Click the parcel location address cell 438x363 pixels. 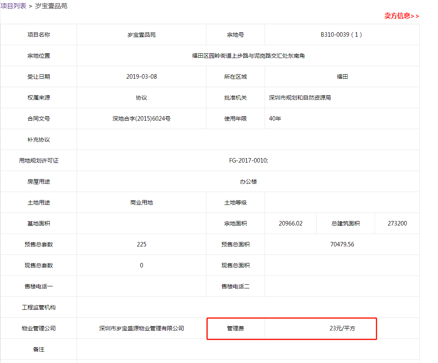coord(248,56)
